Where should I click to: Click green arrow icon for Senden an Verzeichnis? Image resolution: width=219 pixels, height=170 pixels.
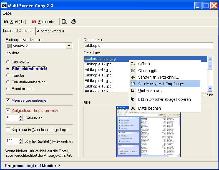[133, 77]
